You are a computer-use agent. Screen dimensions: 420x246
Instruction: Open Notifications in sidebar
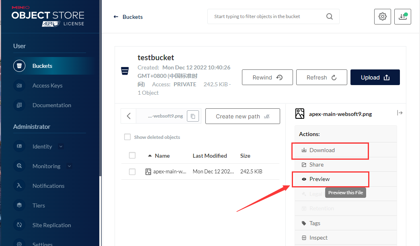[48, 186]
